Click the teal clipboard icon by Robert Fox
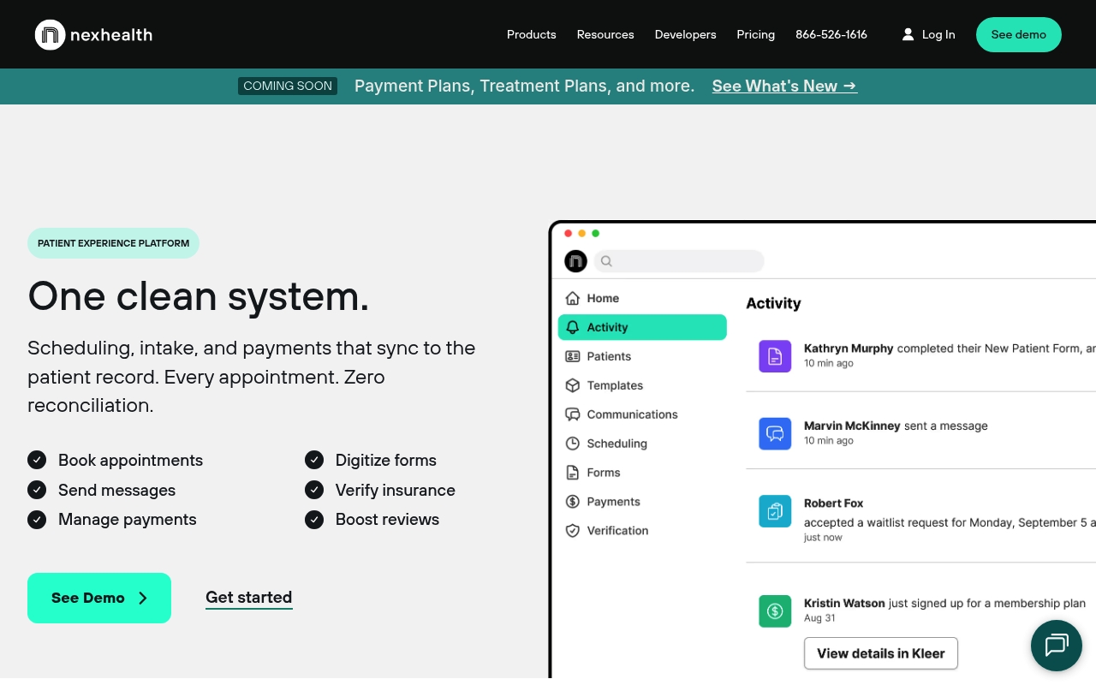This screenshot has height=685, width=1096. click(x=775, y=511)
